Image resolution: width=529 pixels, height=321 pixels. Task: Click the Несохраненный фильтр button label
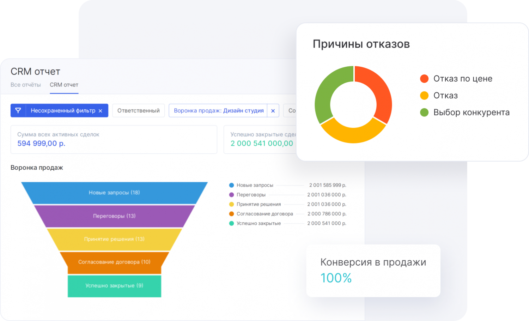click(63, 111)
